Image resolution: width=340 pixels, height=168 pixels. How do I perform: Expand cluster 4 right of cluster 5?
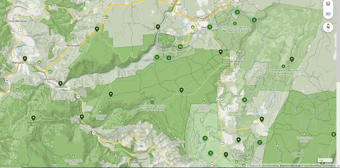pyautogui.click(x=169, y=58)
